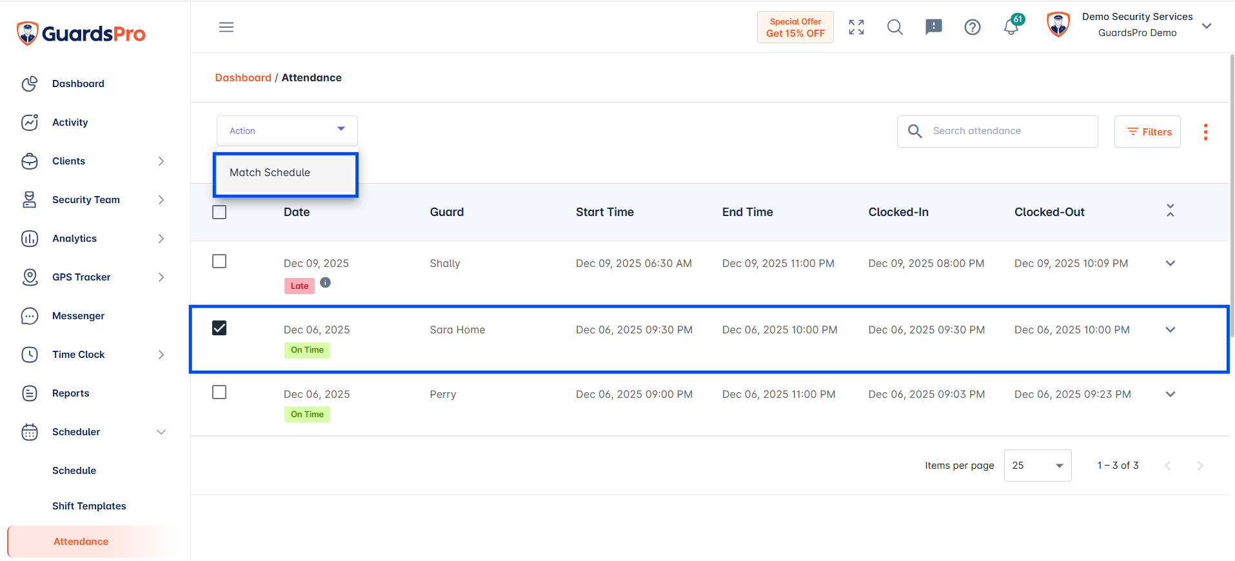Click the 'Dec 09, 2025 08:00 PM' cell
The height and width of the screenshot is (561, 1235).
926,263
